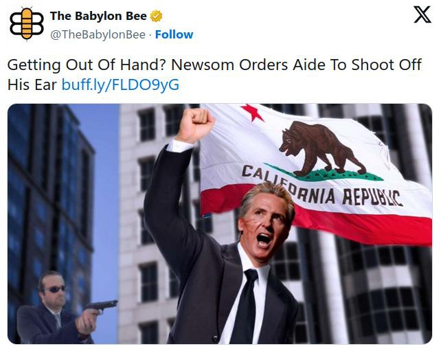The image size is (441, 351).
Task: Click the display name The Babylon Bee
Action: click(x=98, y=16)
